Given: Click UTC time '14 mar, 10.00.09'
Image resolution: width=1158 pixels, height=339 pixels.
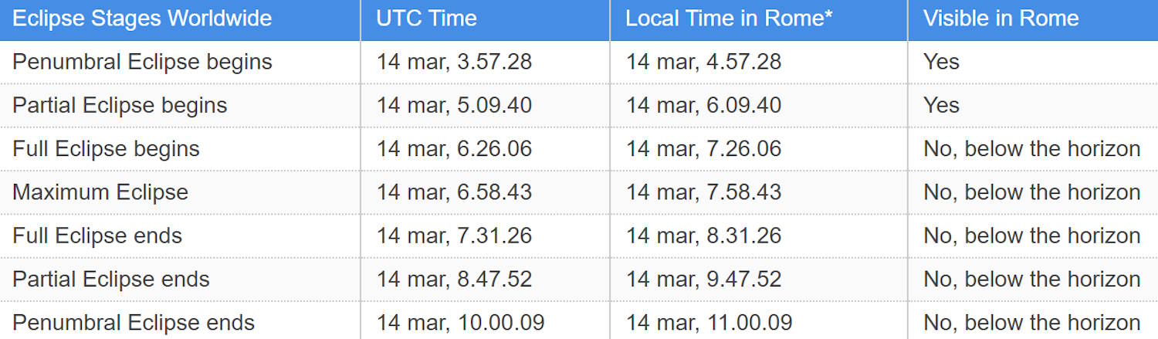Looking at the screenshot, I should 460,322.
